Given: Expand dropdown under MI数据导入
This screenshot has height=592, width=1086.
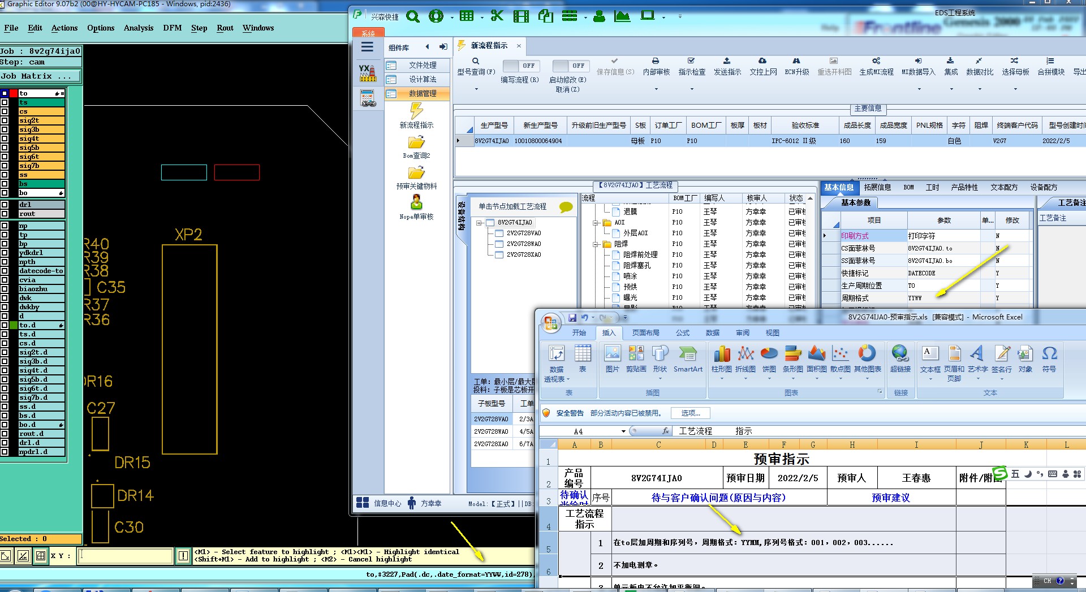Looking at the screenshot, I should click(919, 89).
